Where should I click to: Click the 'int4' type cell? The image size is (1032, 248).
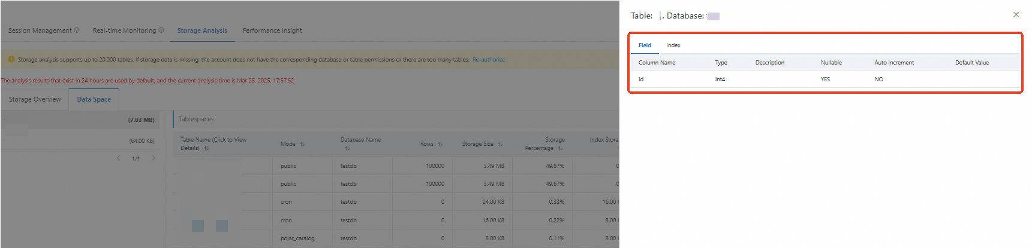tap(720, 79)
